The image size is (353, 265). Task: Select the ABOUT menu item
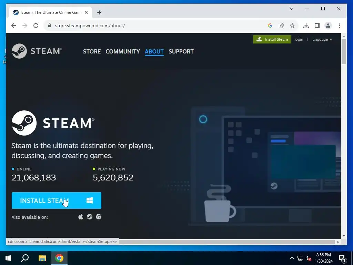click(154, 51)
